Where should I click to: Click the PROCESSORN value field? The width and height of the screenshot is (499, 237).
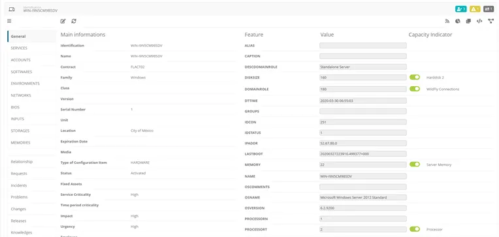(x=362, y=219)
